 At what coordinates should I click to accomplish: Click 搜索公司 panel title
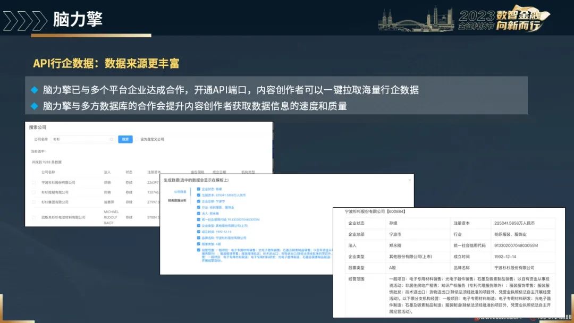(x=38, y=127)
